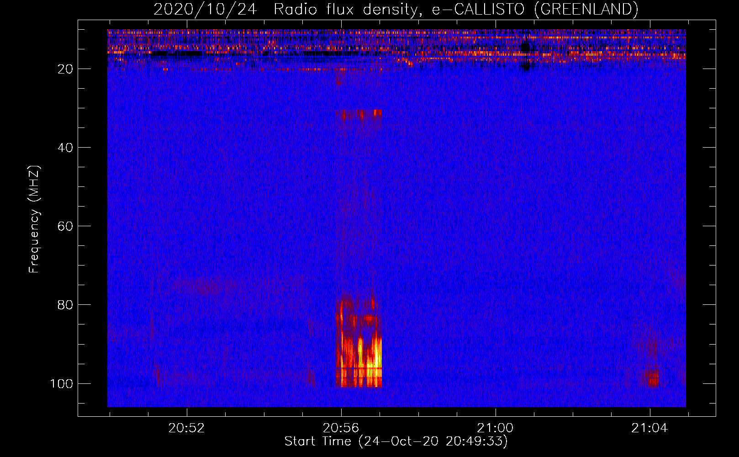Click the 21:00 time tick label
This screenshot has width=739, height=457.
coord(495,428)
